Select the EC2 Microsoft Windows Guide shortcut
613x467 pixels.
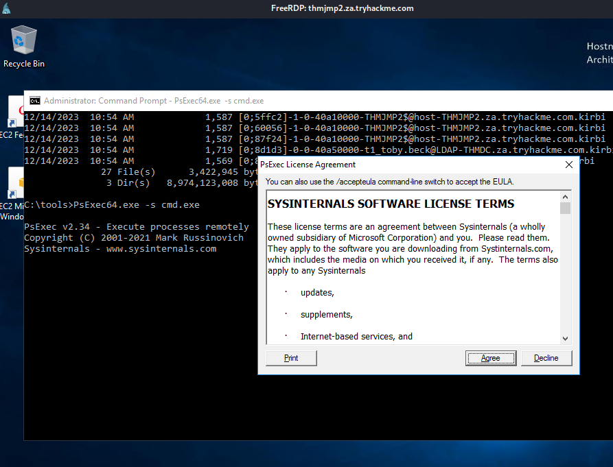[x=12, y=194]
